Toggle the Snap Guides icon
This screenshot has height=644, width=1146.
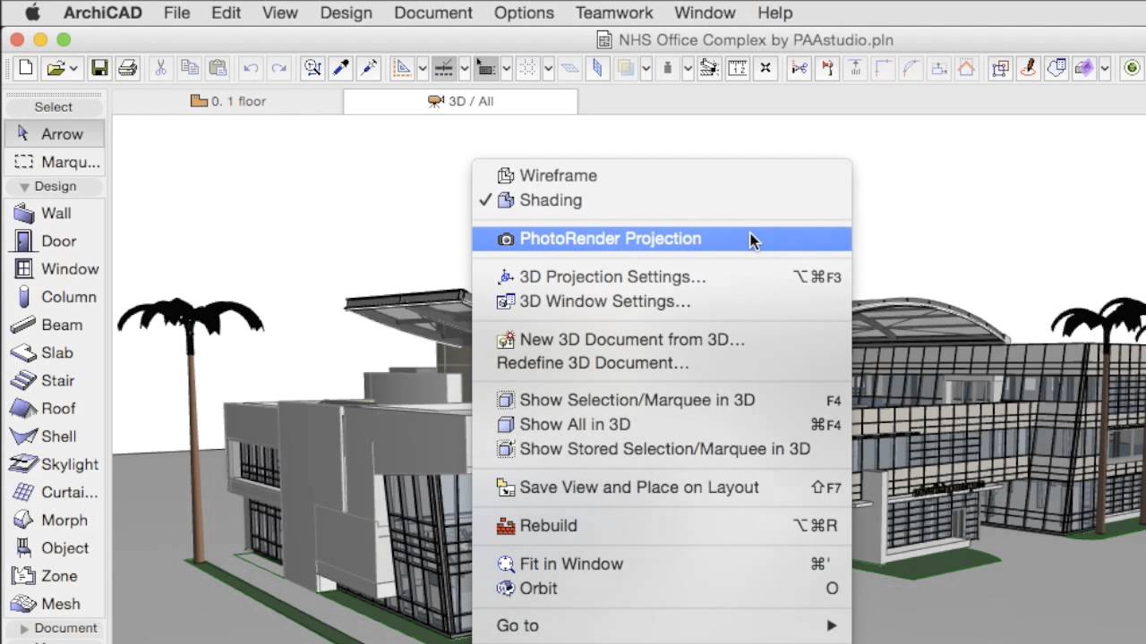click(x=444, y=68)
